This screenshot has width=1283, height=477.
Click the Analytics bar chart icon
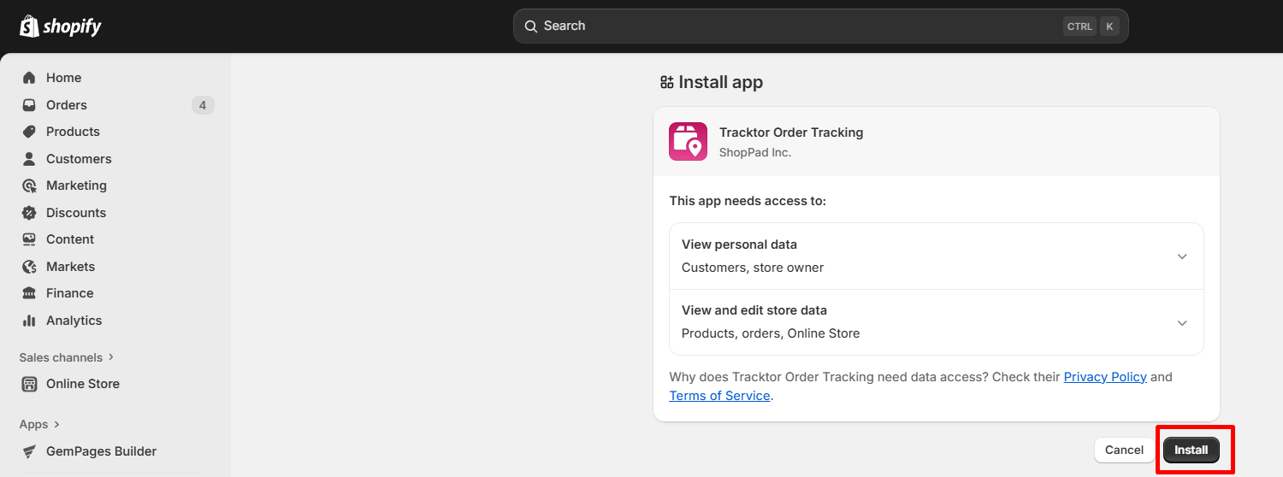[29, 321]
